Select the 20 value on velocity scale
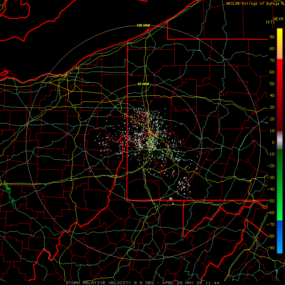Screen dimensions: 285x285 coord(272,119)
